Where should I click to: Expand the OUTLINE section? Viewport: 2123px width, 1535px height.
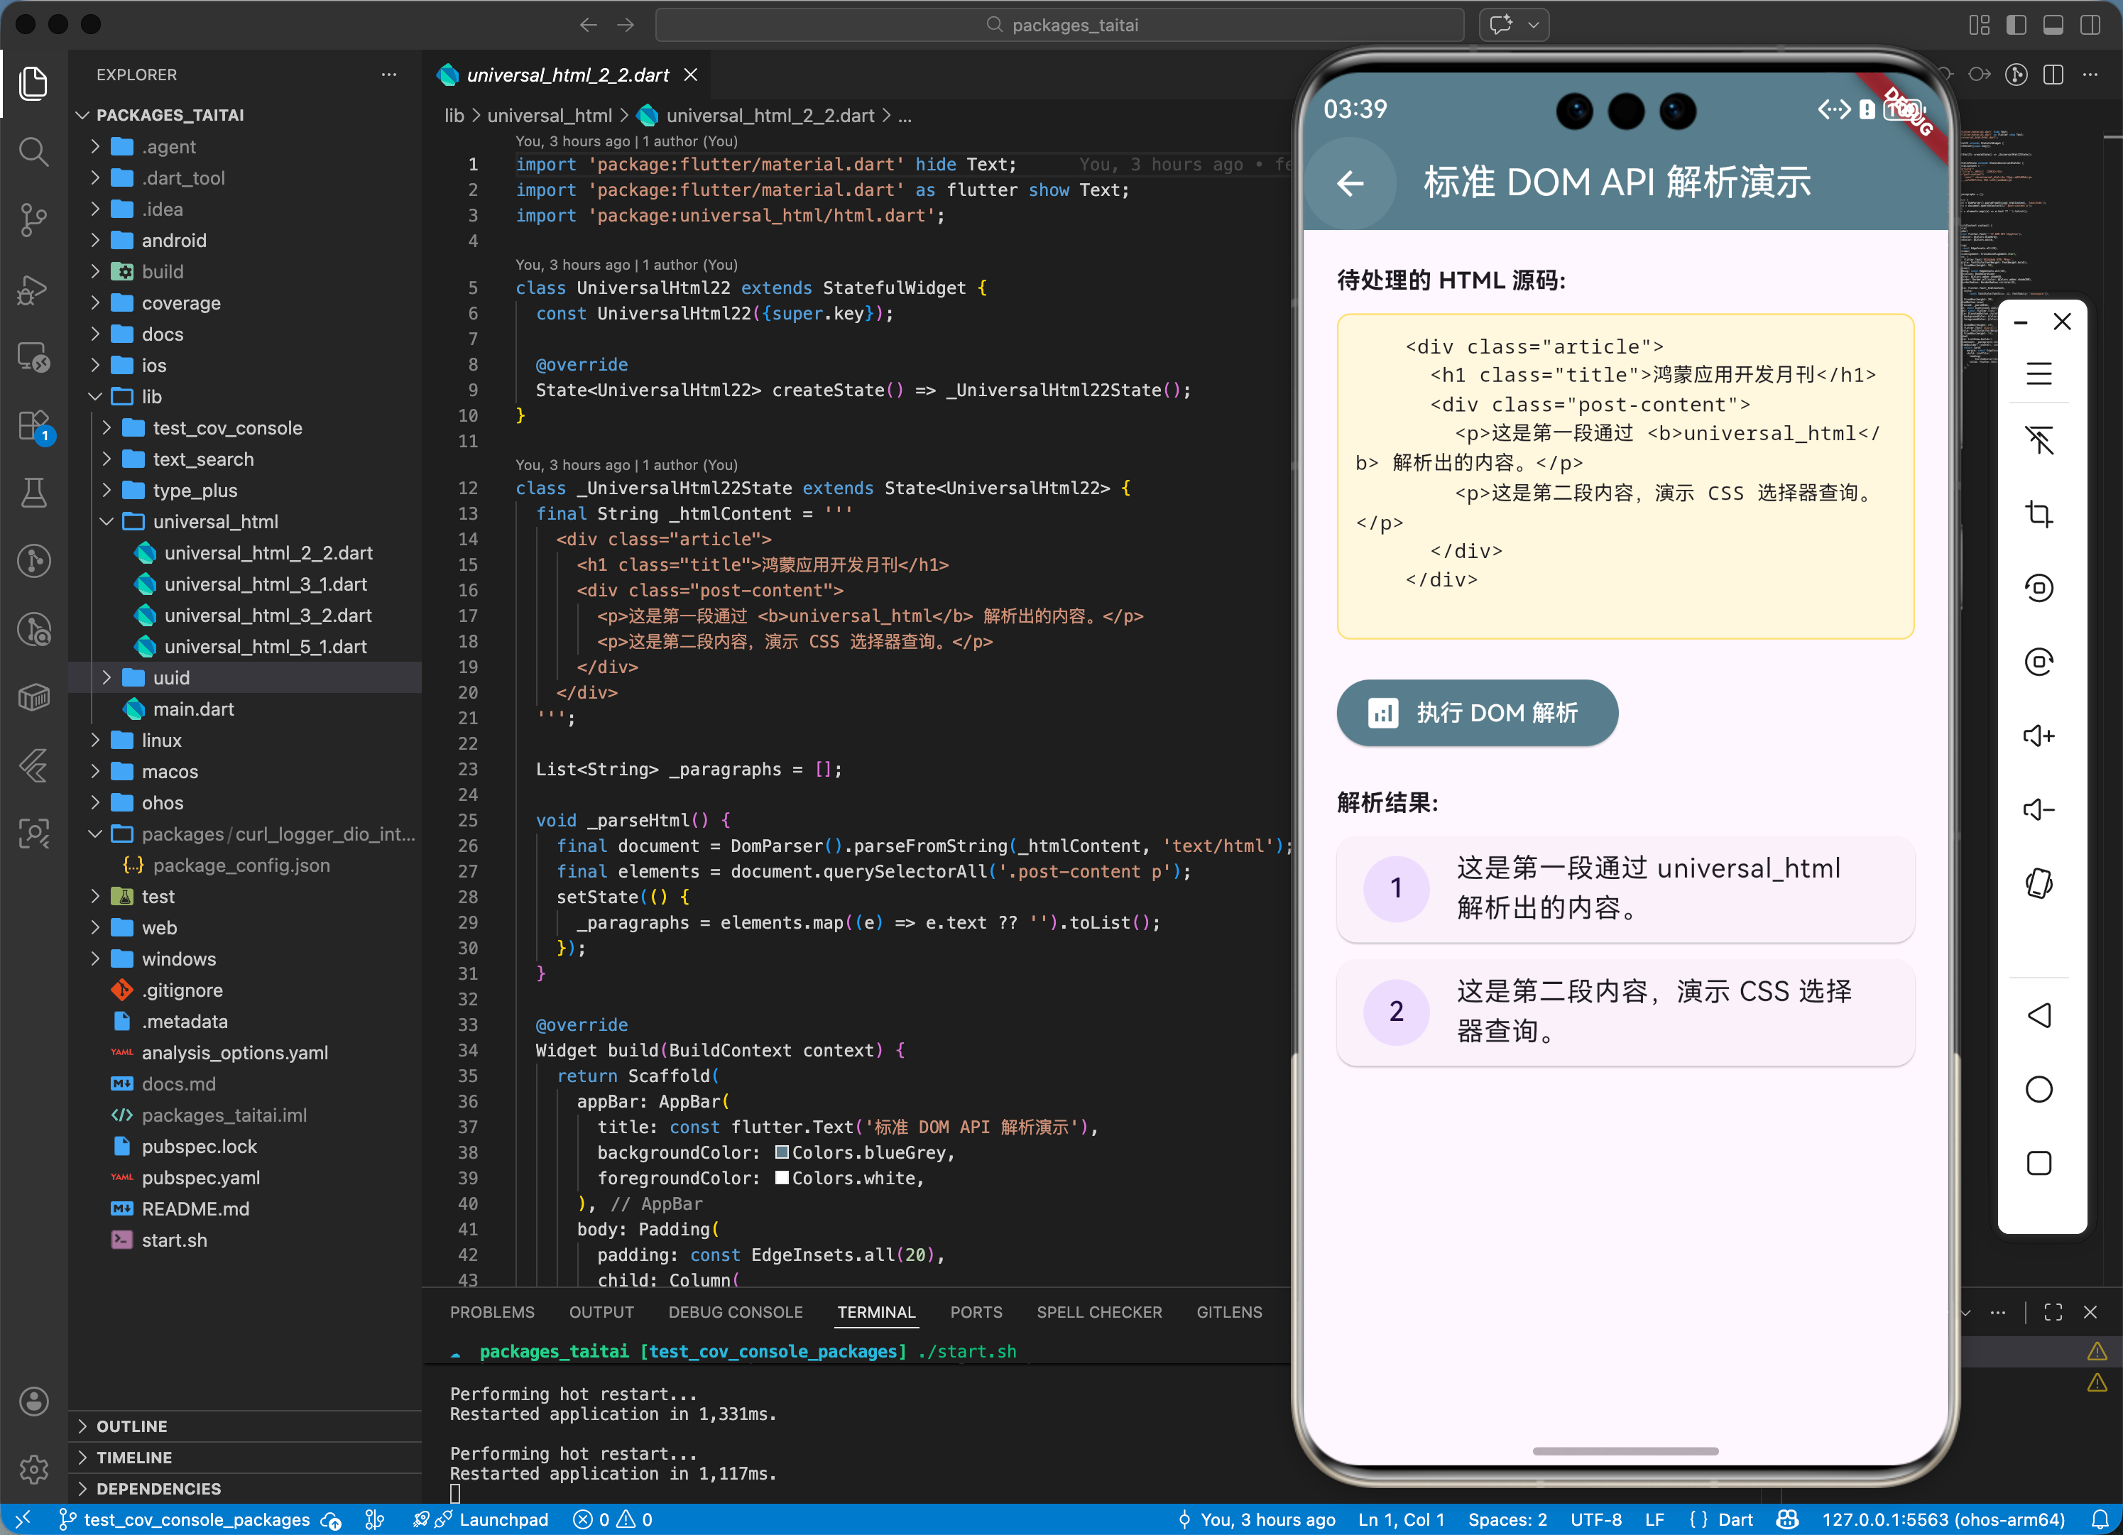(132, 1426)
